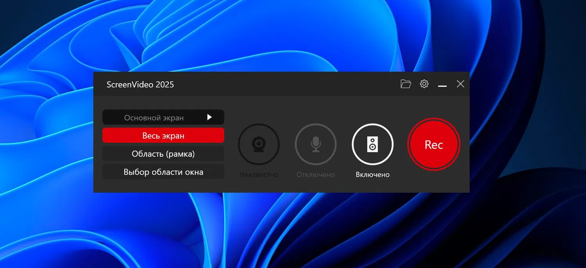Pick Выбор области окна mode
This screenshot has height=268, width=586.
pyautogui.click(x=163, y=172)
